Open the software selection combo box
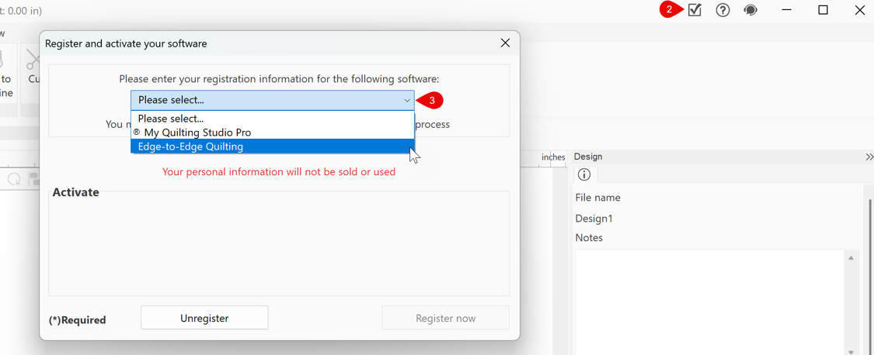The height and width of the screenshot is (355, 874). (x=273, y=100)
